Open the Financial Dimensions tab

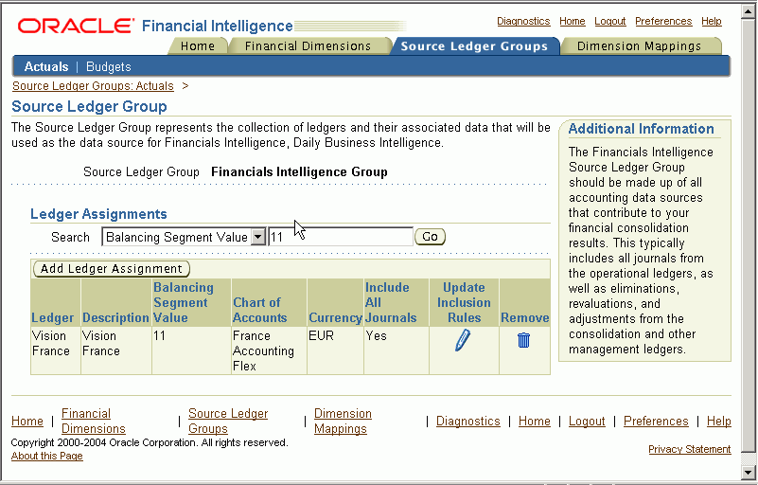point(308,46)
